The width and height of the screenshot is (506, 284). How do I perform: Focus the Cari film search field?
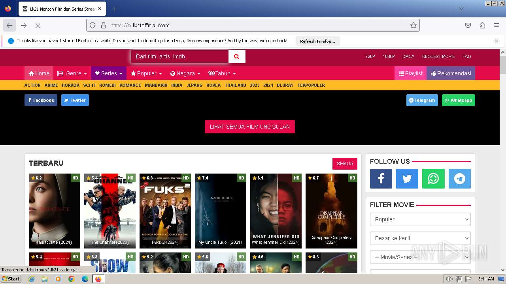pos(180,56)
